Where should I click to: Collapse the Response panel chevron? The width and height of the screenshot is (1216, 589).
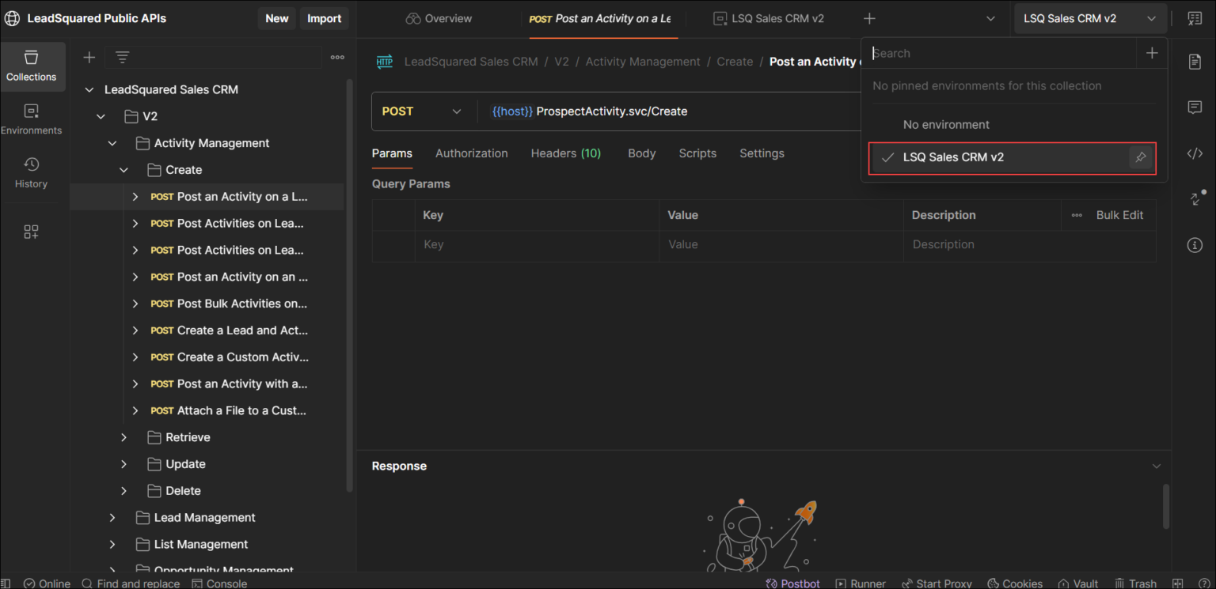(x=1157, y=466)
